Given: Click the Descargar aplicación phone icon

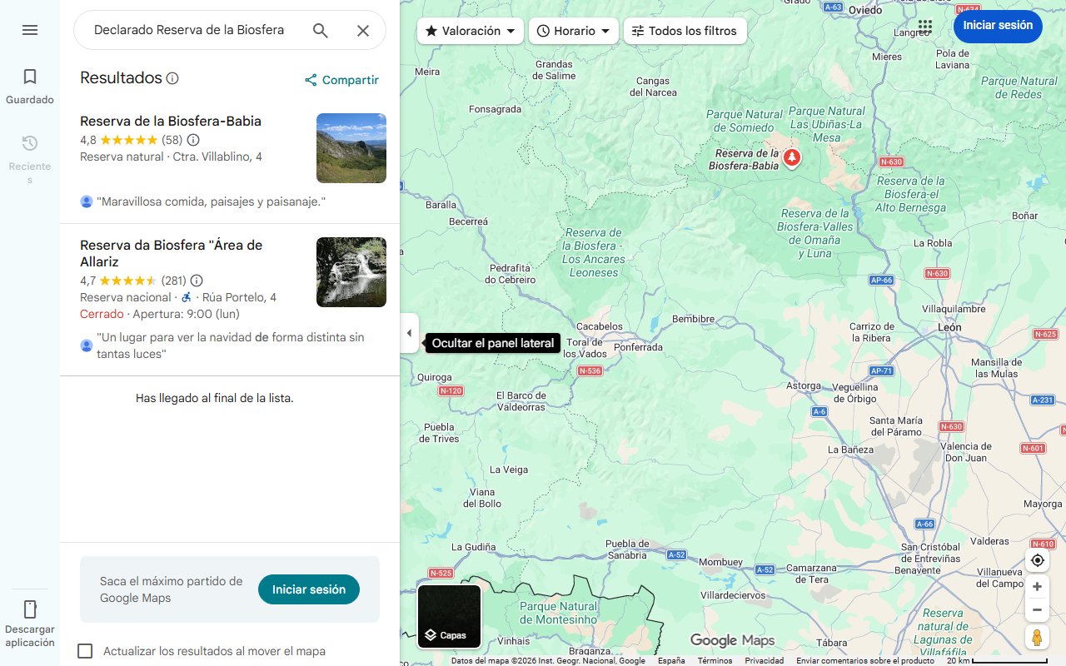Looking at the screenshot, I should pyautogui.click(x=30, y=610).
